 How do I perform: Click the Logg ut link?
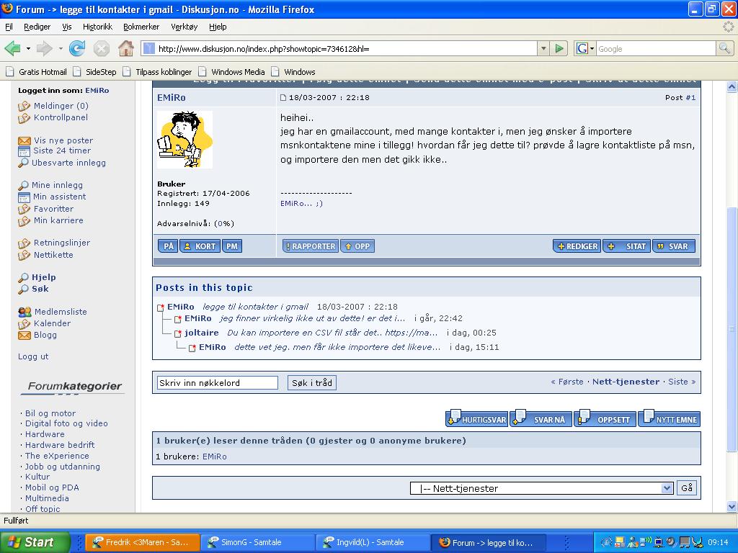(33, 356)
